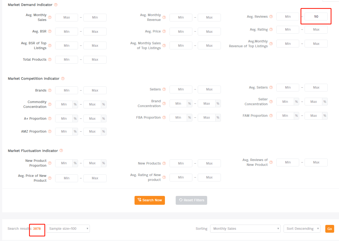Expand the Sort Descending dropdown
Screen dimensions: 339x241
click(302, 229)
